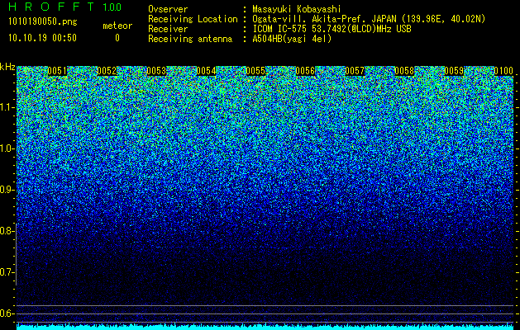Click the 0.6 kHz axis label
Viewport: 520px width, 330px height.
7,313
